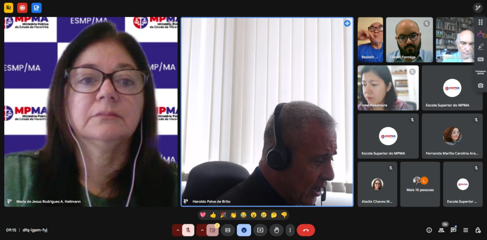This screenshot has height=240, width=487.
Task: Select Daniel Formiga's video tile
Action: point(409,40)
